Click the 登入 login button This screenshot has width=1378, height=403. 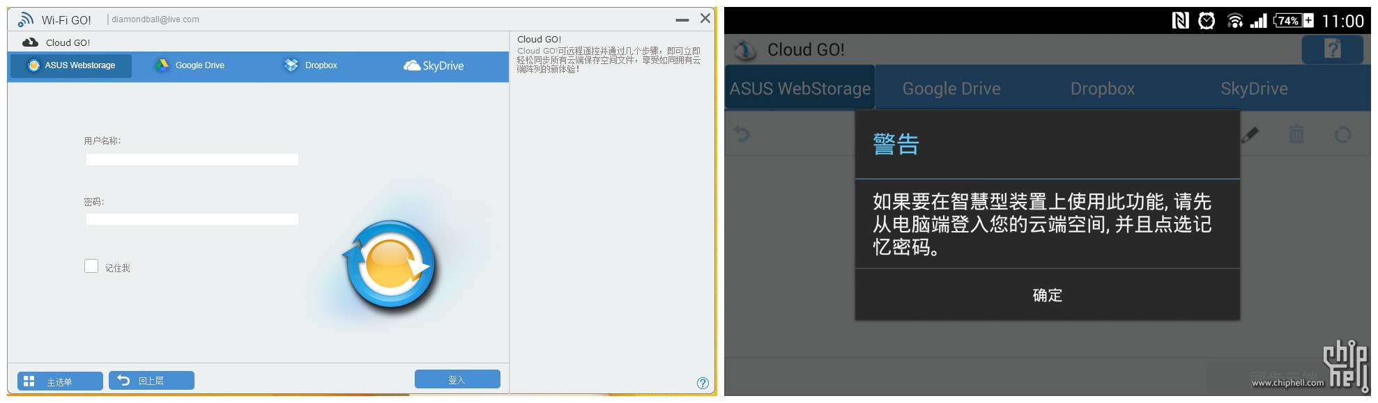point(457,379)
